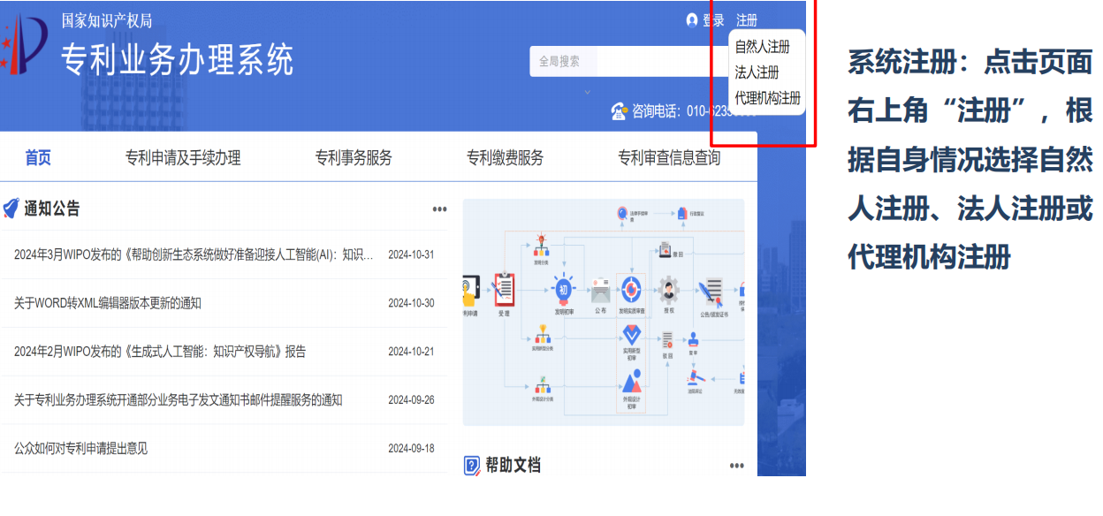Click the 外观设计初审 shapes icon
This screenshot has width=1103, height=516.
631,382
